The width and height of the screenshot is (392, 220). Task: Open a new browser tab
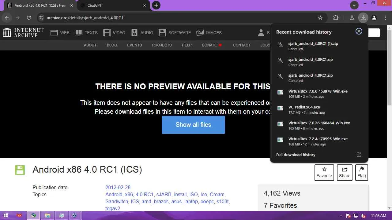coord(156,5)
